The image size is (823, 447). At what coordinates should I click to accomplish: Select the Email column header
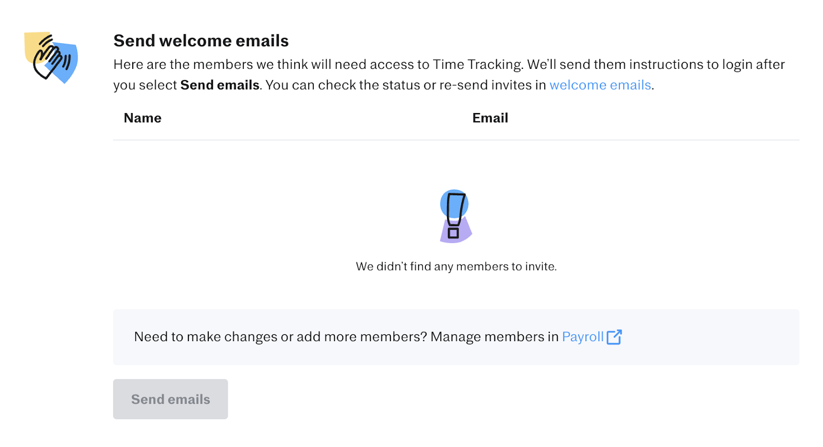pyautogui.click(x=490, y=118)
